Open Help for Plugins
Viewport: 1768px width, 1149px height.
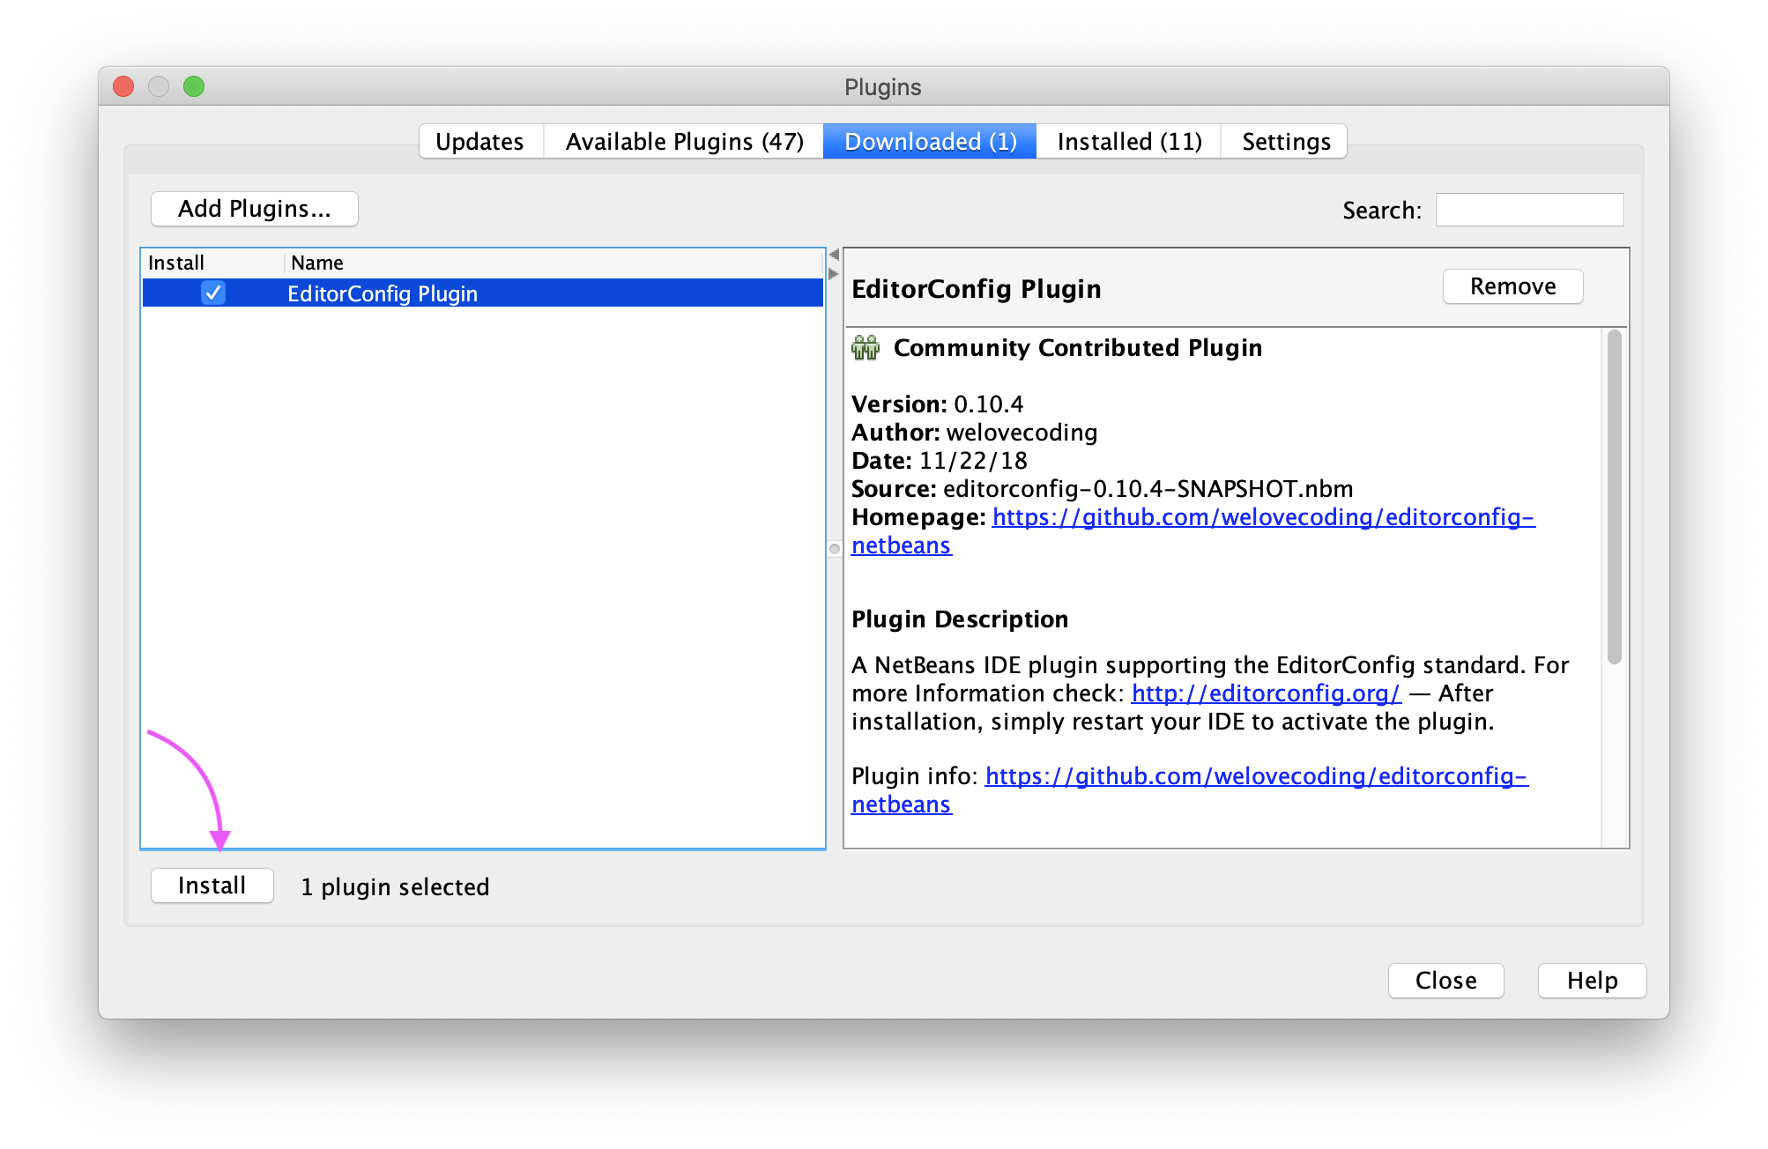coord(1592,981)
